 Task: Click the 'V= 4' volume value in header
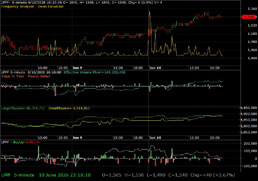159,3
